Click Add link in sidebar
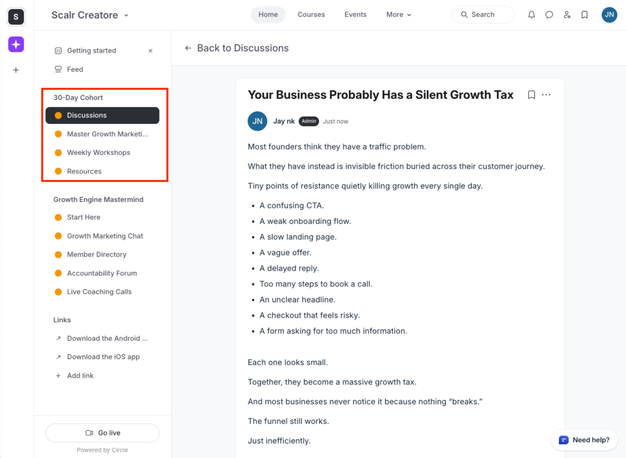The height and width of the screenshot is (458, 626). (102, 376)
